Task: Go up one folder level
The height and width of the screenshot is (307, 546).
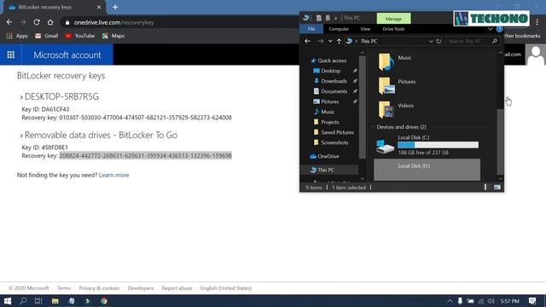Action: [339, 41]
